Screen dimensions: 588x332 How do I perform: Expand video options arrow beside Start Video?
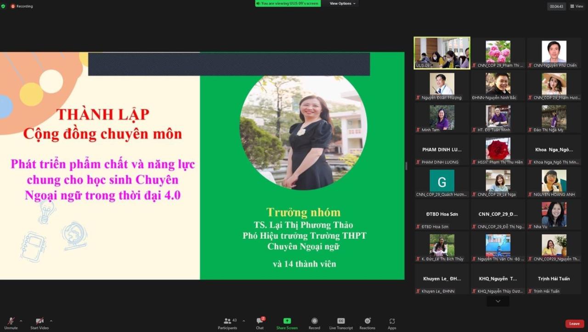[51, 321]
